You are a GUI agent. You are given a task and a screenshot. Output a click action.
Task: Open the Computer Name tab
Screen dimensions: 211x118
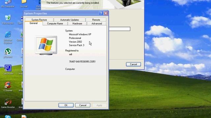55,23
